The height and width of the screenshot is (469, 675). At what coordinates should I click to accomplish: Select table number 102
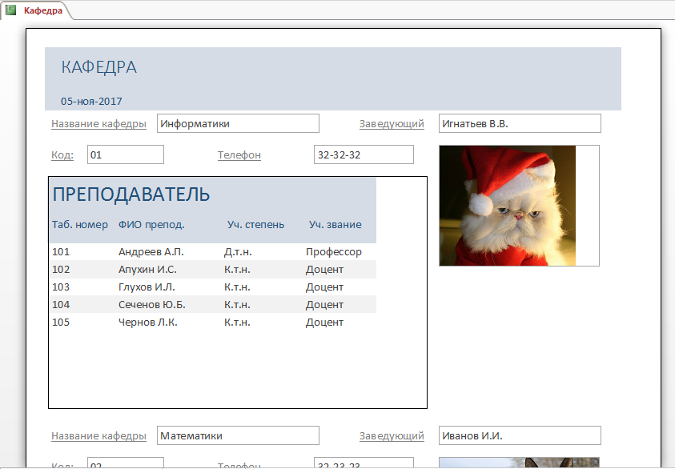point(61,270)
